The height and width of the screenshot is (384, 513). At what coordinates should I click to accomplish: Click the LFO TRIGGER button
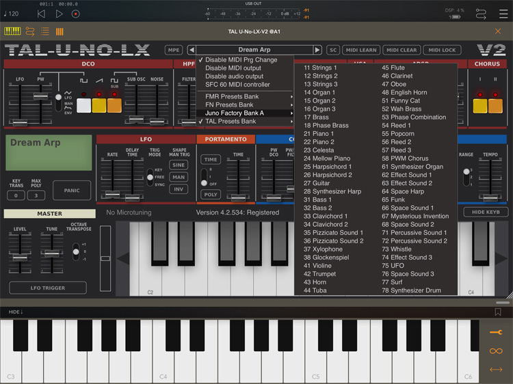(x=48, y=288)
